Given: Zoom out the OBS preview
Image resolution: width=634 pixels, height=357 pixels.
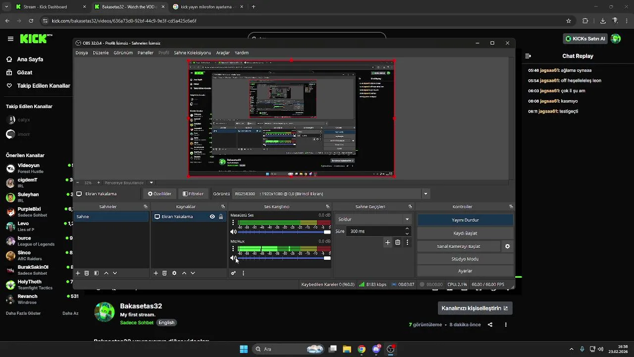Looking at the screenshot, I should (x=78, y=182).
